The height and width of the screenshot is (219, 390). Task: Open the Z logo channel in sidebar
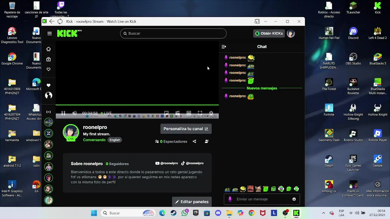coord(48,133)
